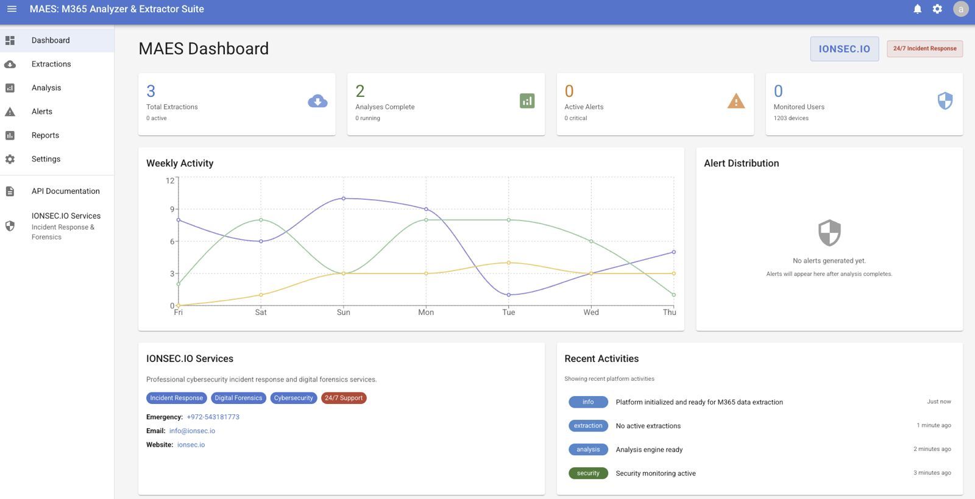Click the shield icon on Monitored Users card
The width and height of the screenshot is (975, 499).
pyautogui.click(x=945, y=101)
